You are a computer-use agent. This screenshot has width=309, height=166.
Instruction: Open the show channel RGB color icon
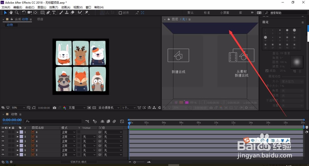64,108
